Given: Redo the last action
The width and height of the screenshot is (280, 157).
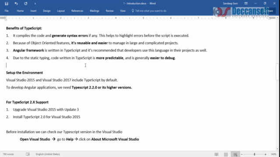Looking at the screenshot, I should click(x=26, y=3).
